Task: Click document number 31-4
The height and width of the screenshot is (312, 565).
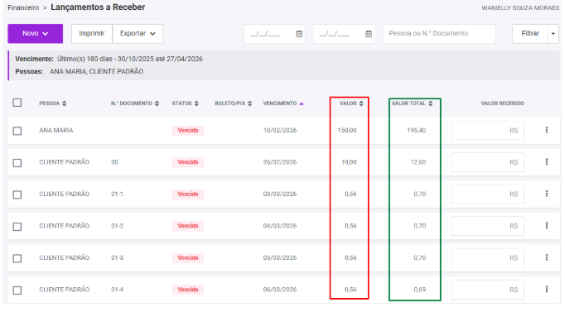Action: (x=117, y=290)
